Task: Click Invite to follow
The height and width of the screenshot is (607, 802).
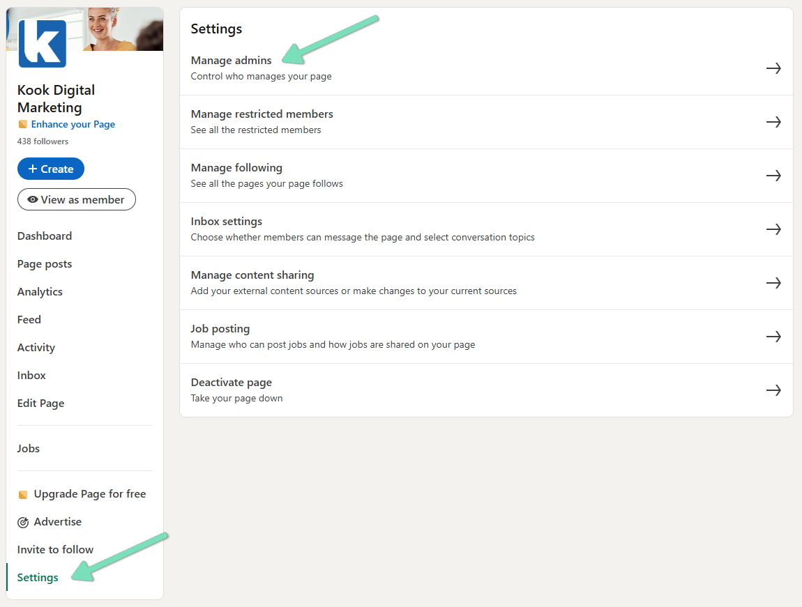Action: click(55, 550)
